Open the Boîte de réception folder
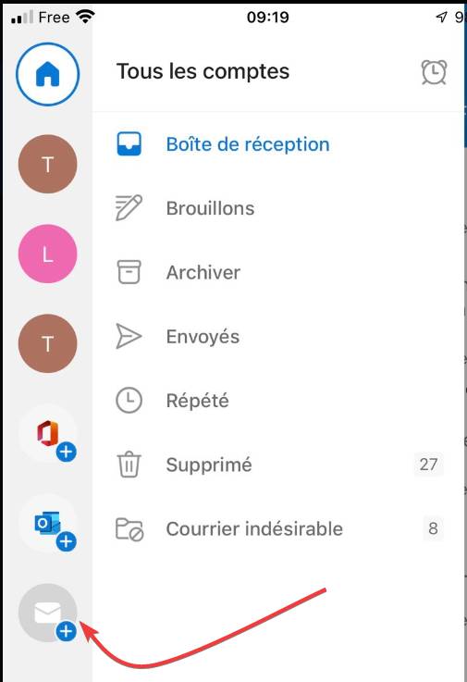The width and height of the screenshot is (467, 682). (248, 144)
